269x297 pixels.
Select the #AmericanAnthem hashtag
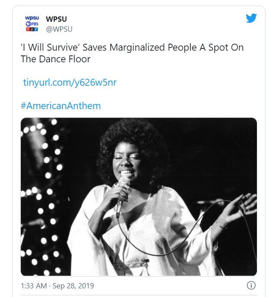click(x=61, y=106)
